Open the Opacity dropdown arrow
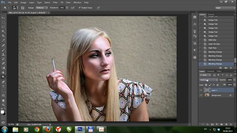 [234, 80]
